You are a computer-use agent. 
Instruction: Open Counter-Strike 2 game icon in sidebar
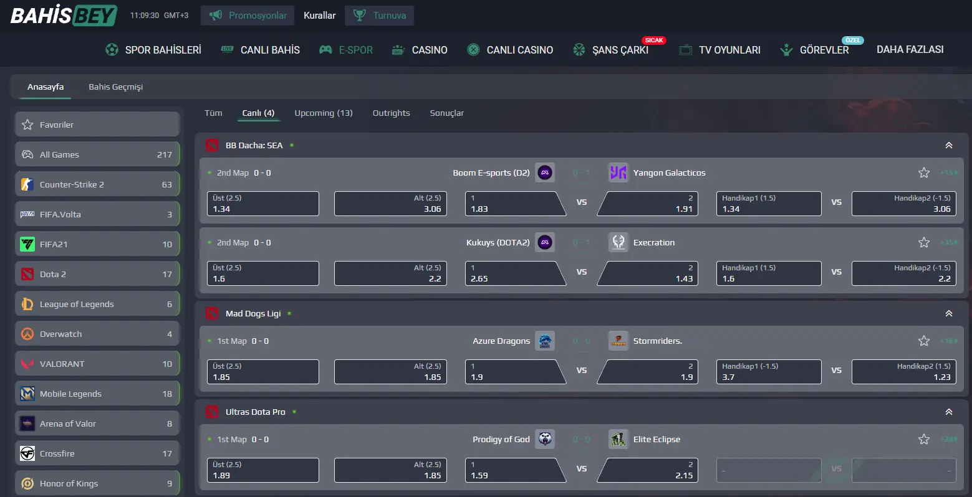coord(27,184)
